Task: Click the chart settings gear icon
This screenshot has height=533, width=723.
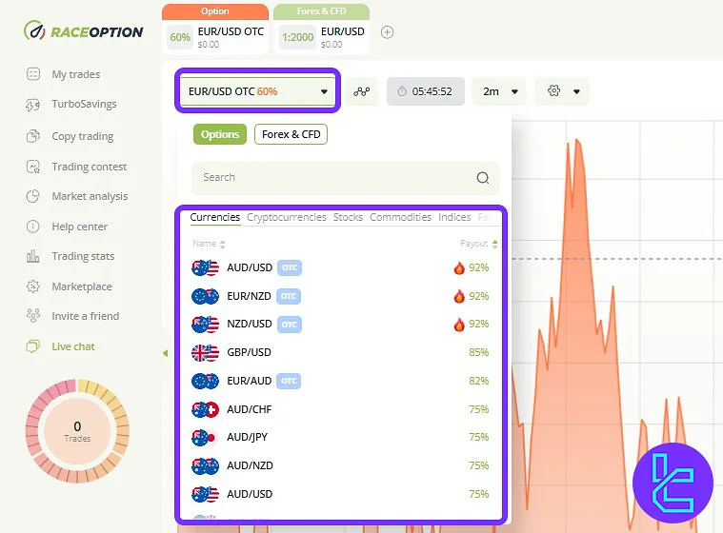Action: pos(553,90)
